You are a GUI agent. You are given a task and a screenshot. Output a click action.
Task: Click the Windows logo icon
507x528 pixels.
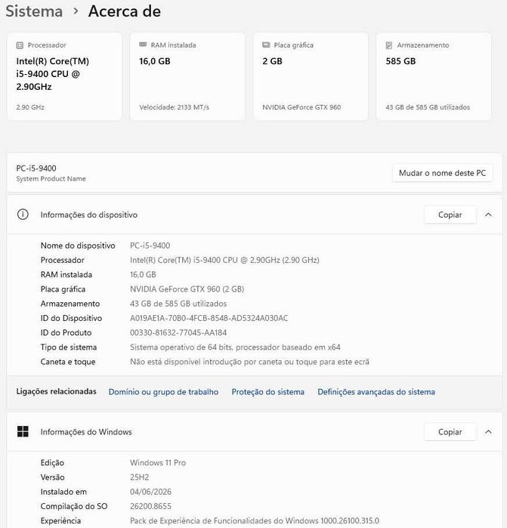[23, 431]
